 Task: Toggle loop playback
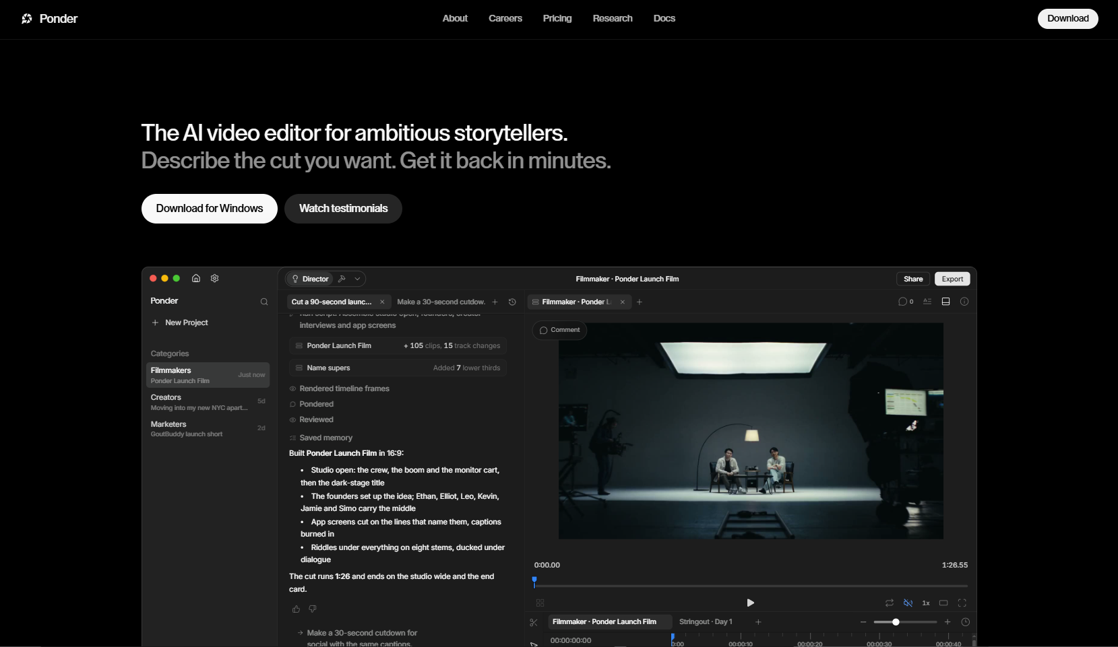[890, 603]
